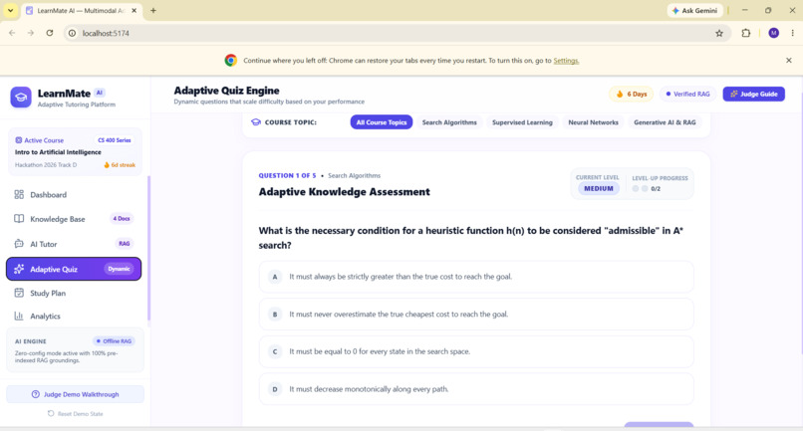The image size is (803, 431).
Task: Click Reset Demo State
Action: 75,414
